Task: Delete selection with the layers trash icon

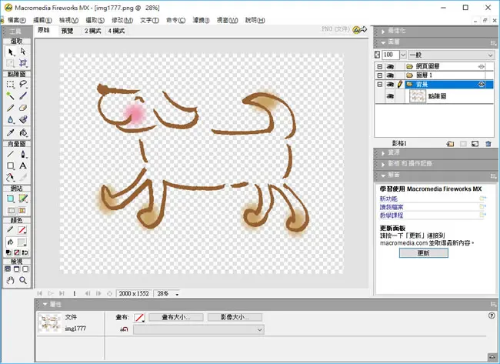Action: pyautogui.click(x=488, y=144)
